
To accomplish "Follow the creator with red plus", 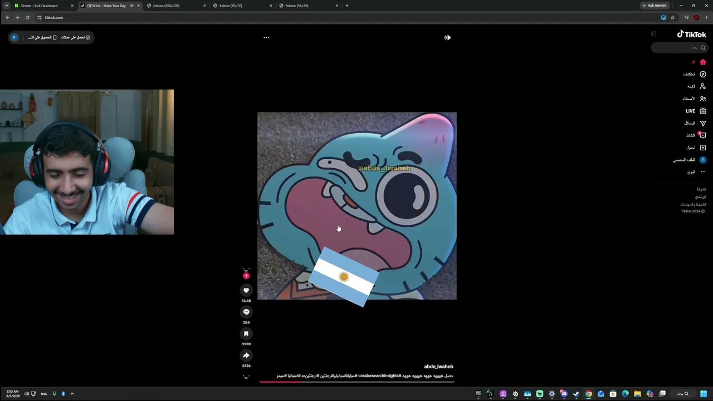I will point(246,276).
